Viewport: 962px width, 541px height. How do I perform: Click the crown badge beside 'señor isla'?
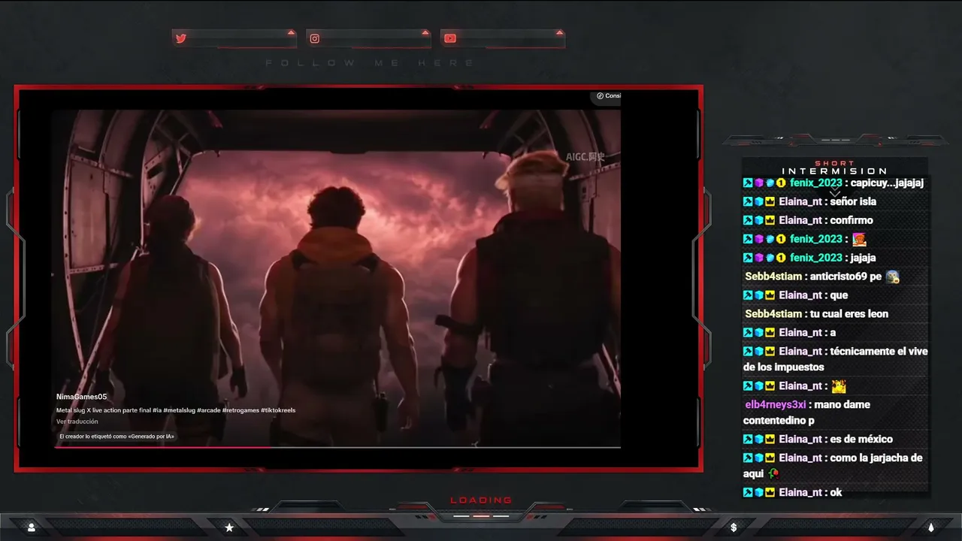point(770,201)
